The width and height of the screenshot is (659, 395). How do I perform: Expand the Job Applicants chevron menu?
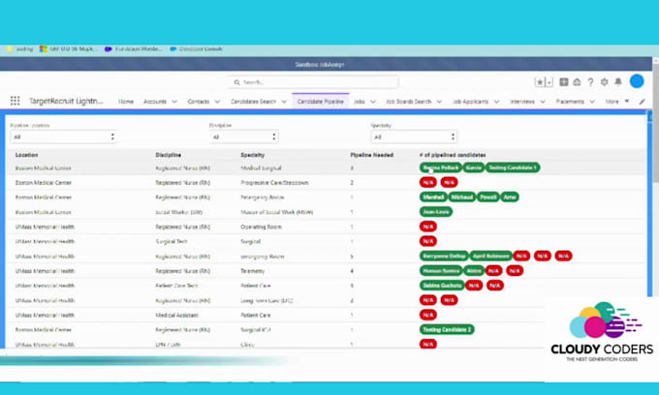point(496,102)
